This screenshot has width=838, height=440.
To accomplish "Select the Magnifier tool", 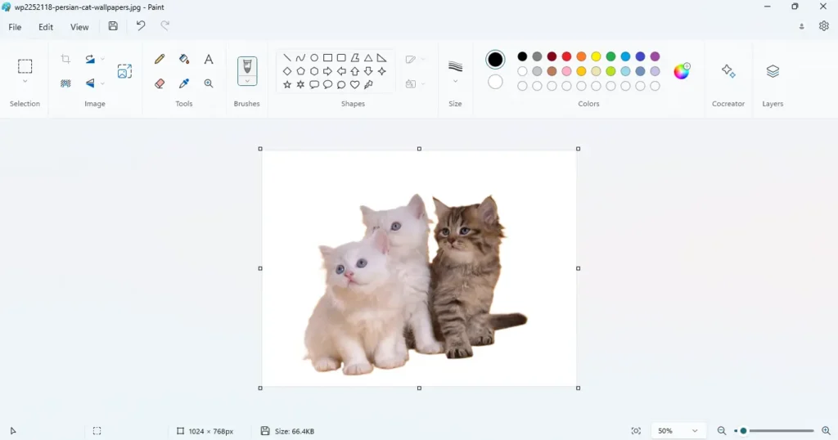I will point(209,83).
